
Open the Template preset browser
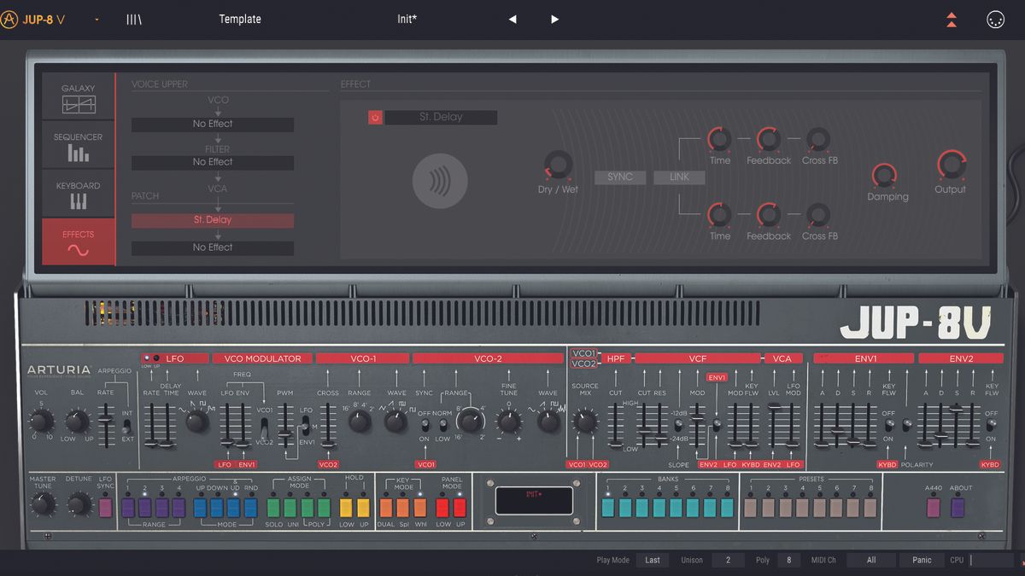pyautogui.click(x=240, y=18)
